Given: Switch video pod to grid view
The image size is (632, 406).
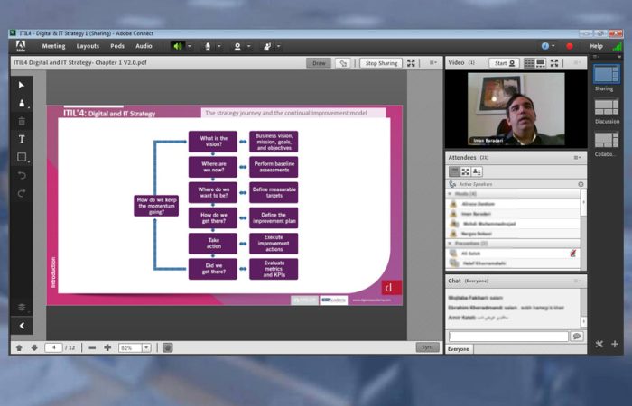Looking at the screenshot, I should pyautogui.click(x=529, y=63).
